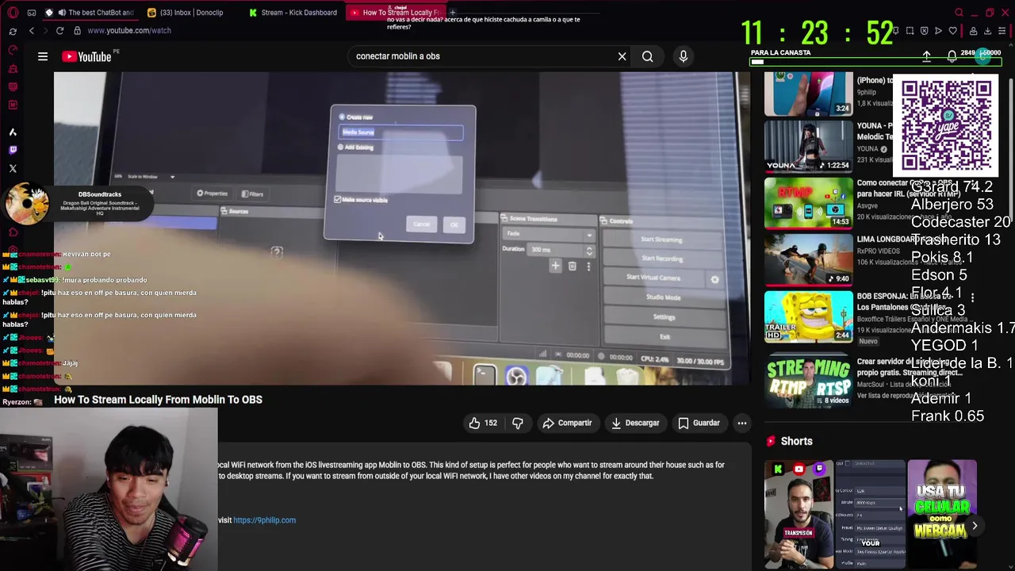Download the video with Descargar
The image size is (1015, 571).
coord(635,423)
